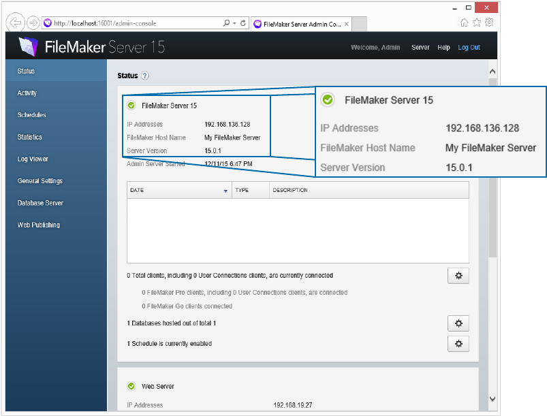Viewport: 547px width, 416px height.
Task: Open the Server menu in header
Action: point(420,48)
